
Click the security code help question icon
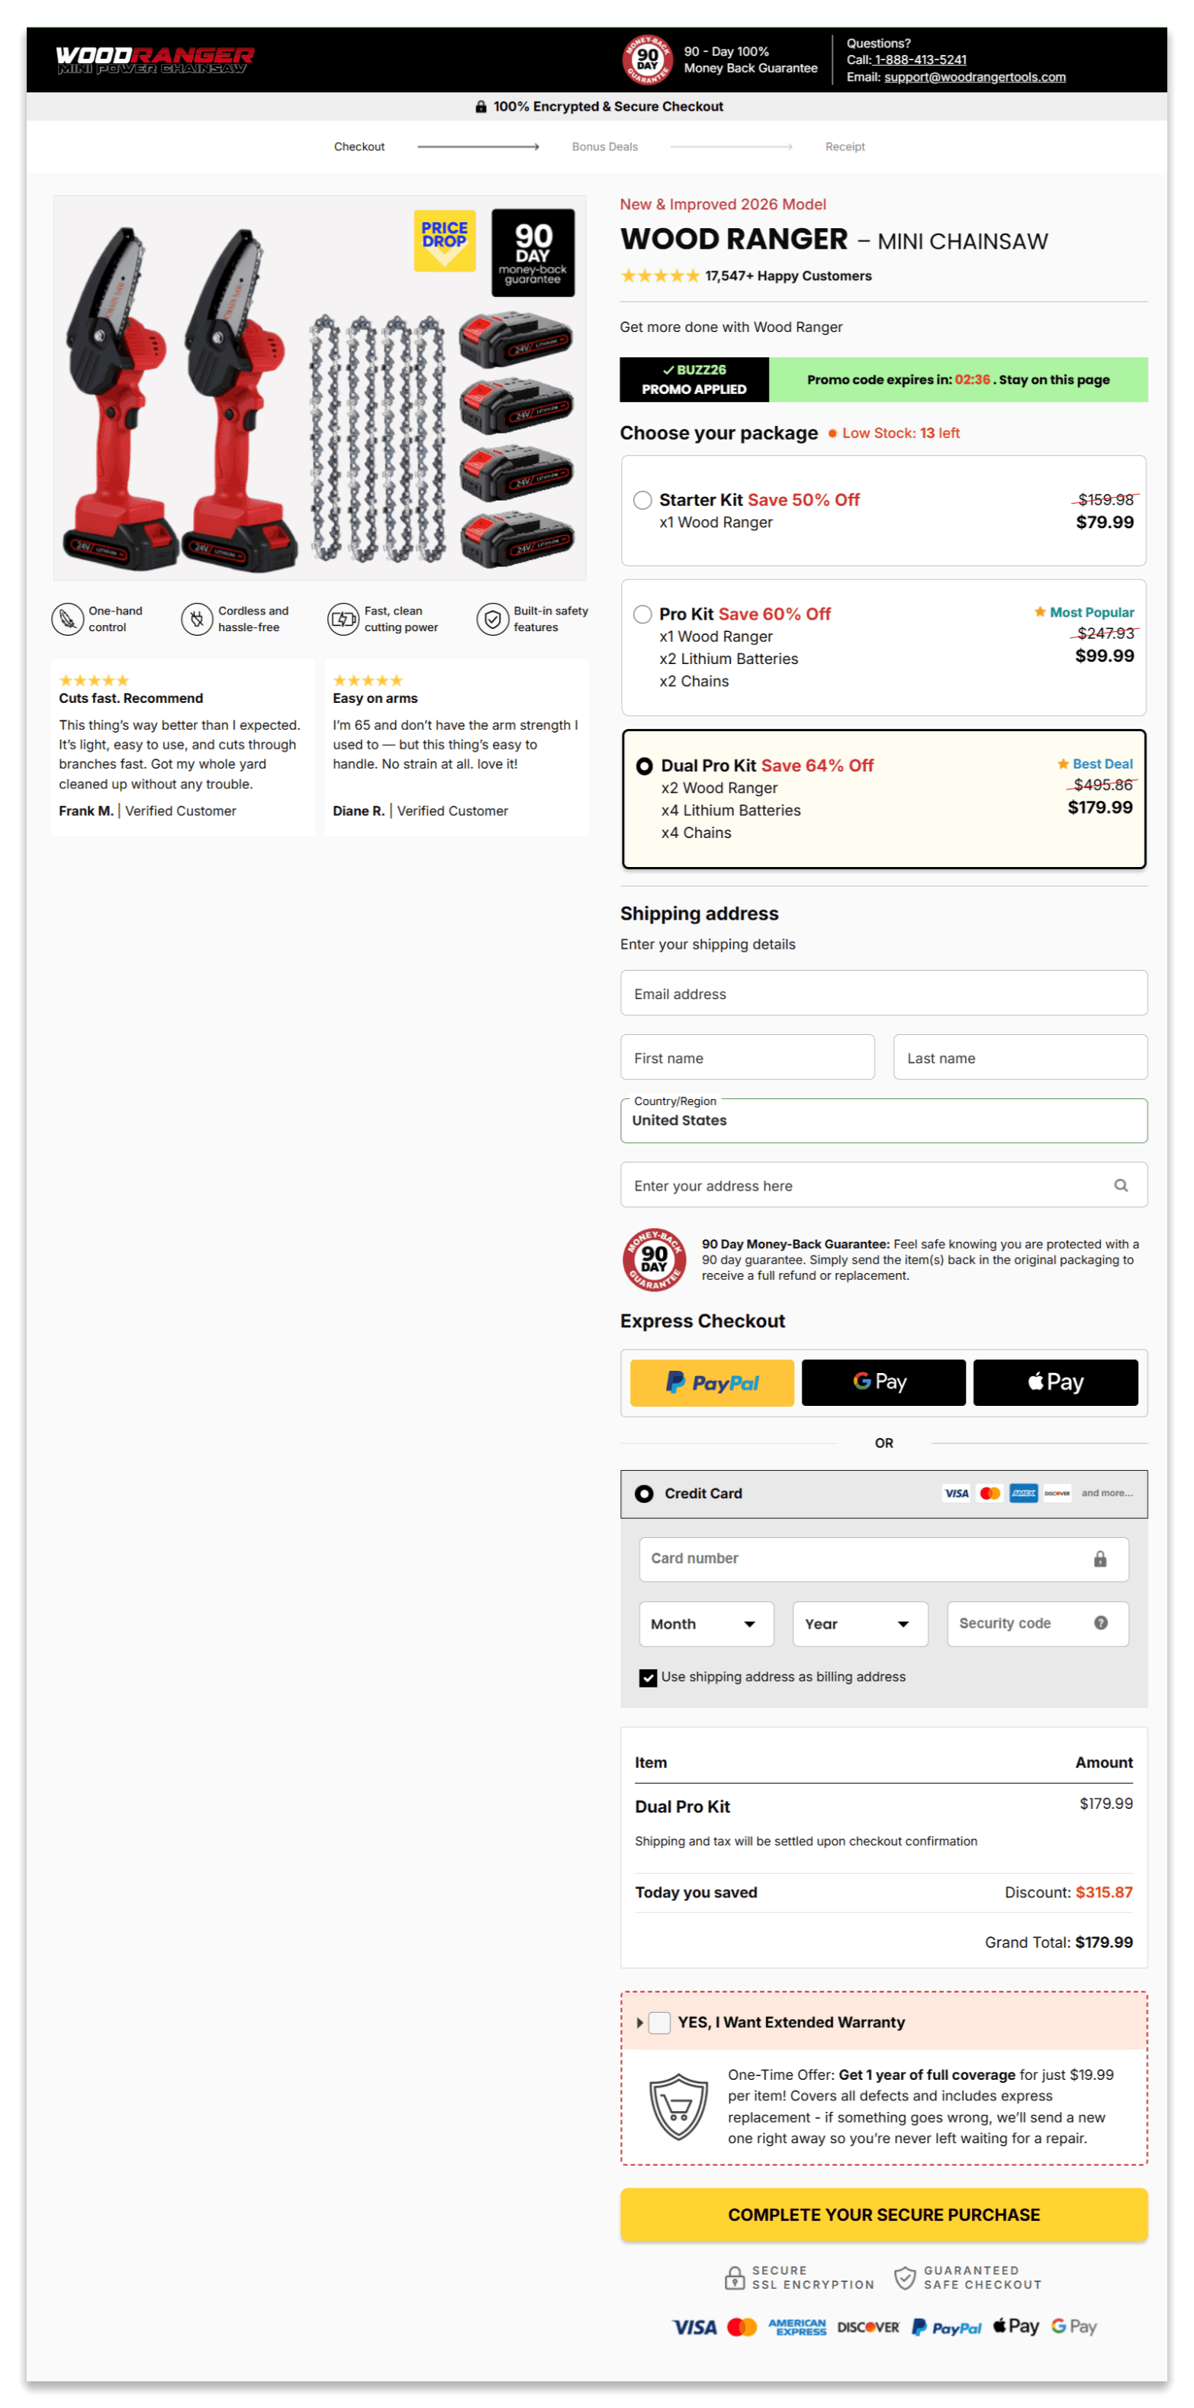pyautogui.click(x=1101, y=1623)
